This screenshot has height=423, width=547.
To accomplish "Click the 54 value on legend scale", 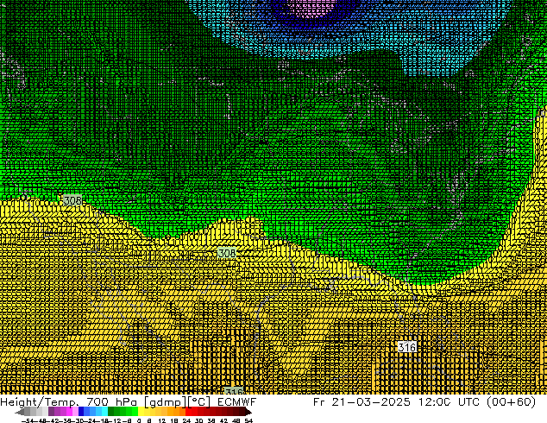I will [x=248, y=420].
